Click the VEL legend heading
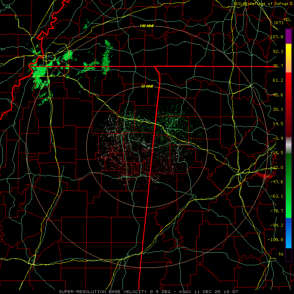294x294 pixels. pos(287,19)
